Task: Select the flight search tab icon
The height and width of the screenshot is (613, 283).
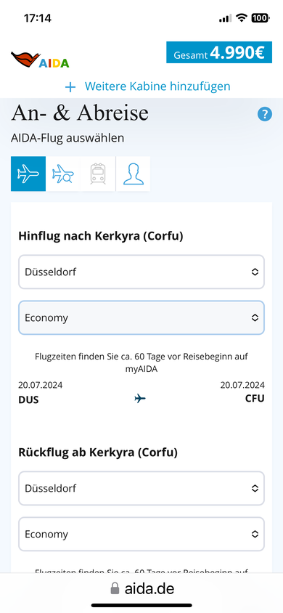Action: (63, 174)
